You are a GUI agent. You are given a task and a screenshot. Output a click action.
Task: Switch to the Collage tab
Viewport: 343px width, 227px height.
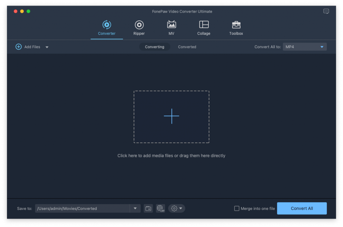coord(204,28)
